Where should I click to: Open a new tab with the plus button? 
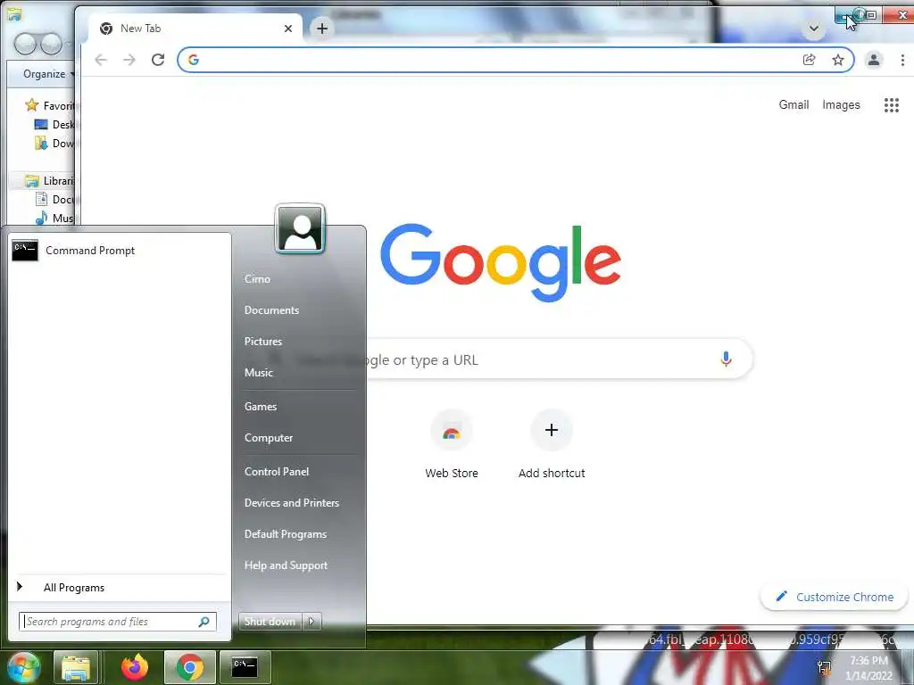click(321, 28)
